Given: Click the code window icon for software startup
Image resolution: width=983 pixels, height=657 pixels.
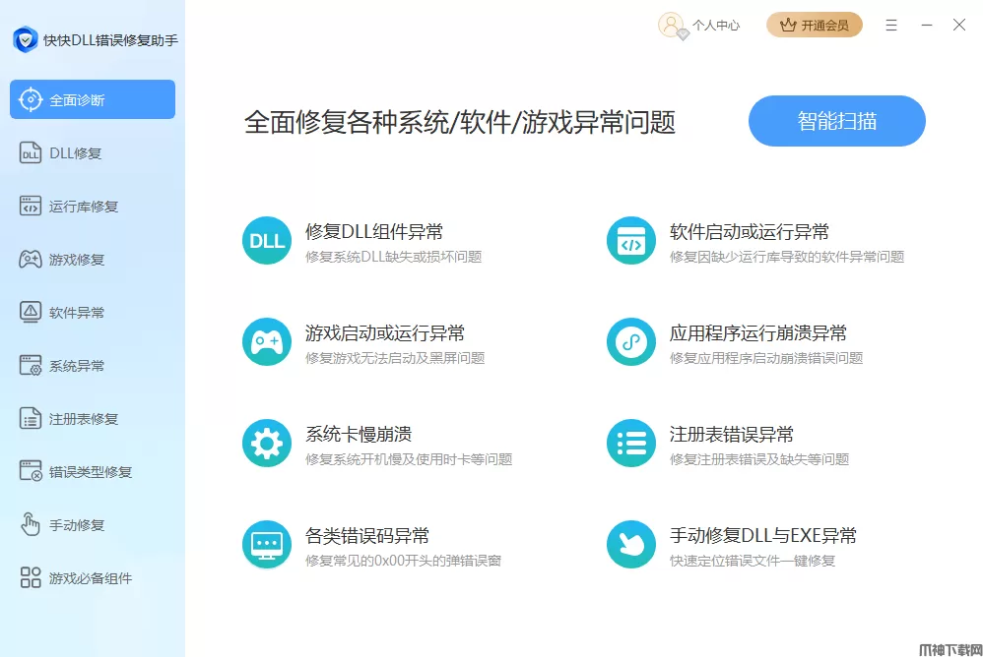Looking at the screenshot, I should 631,241.
